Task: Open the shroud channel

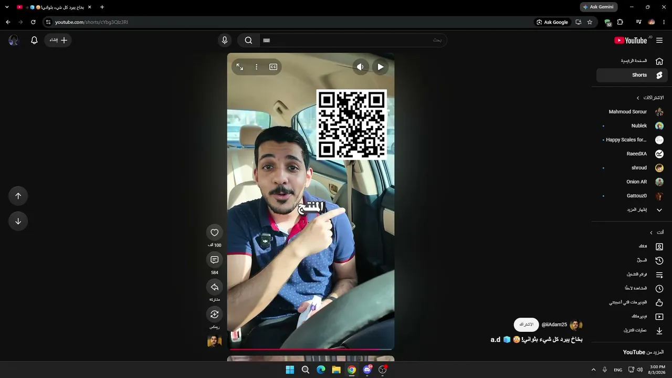Action: coord(632,168)
